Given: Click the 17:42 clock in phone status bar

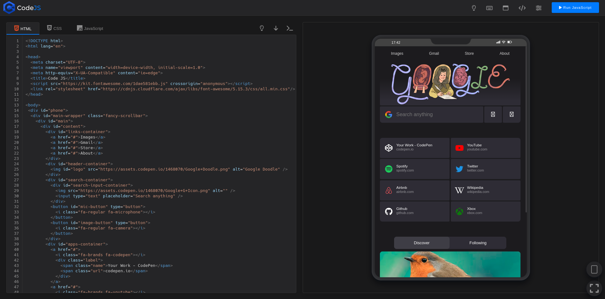Looking at the screenshot, I should 396,42.
